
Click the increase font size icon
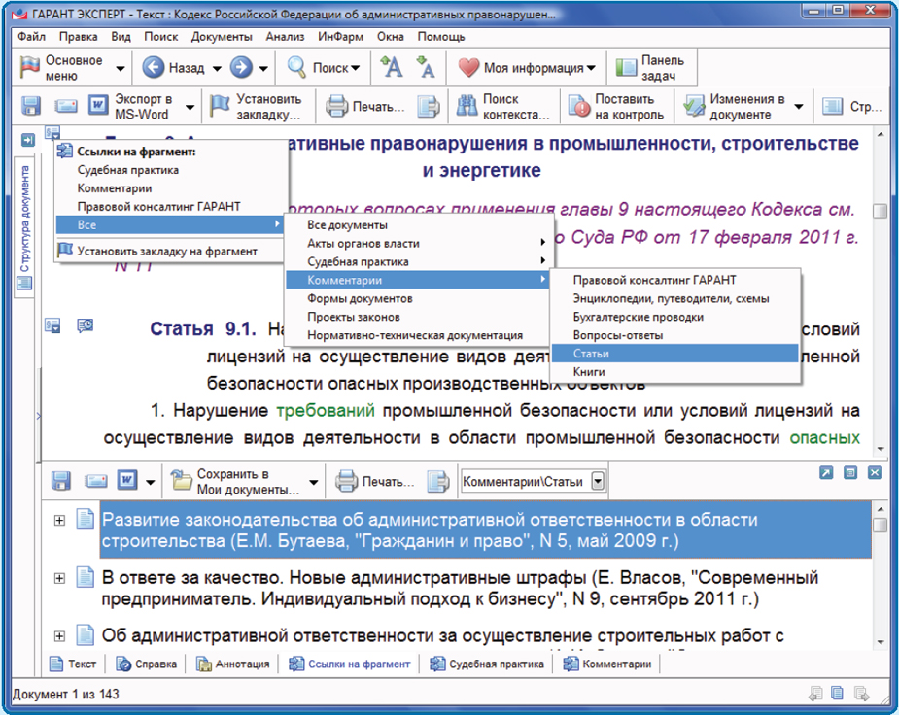pos(392,68)
